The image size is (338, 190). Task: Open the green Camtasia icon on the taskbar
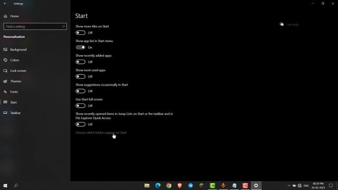pyautogui.click(x=212, y=185)
